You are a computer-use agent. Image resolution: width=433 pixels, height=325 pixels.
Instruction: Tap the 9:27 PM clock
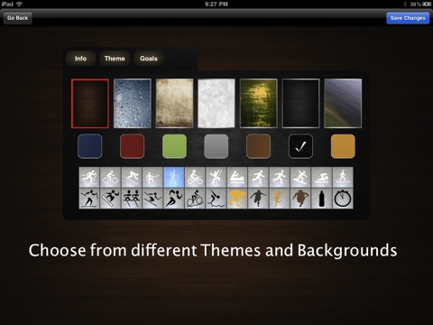tap(216, 5)
